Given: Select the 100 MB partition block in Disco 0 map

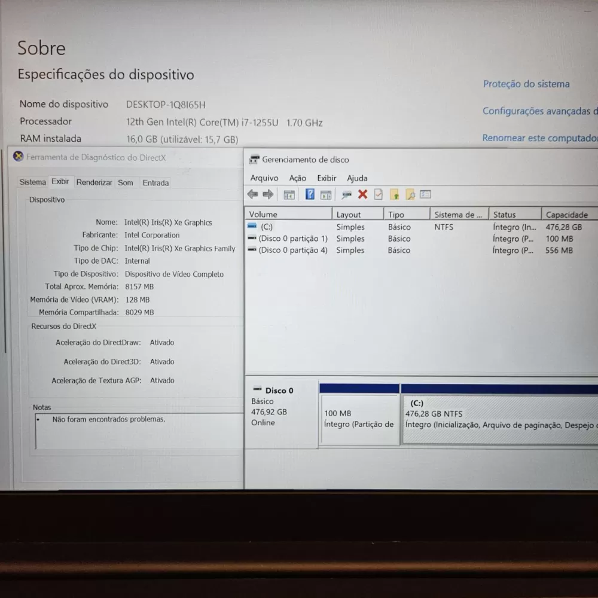Looking at the screenshot, I should click(x=359, y=419).
